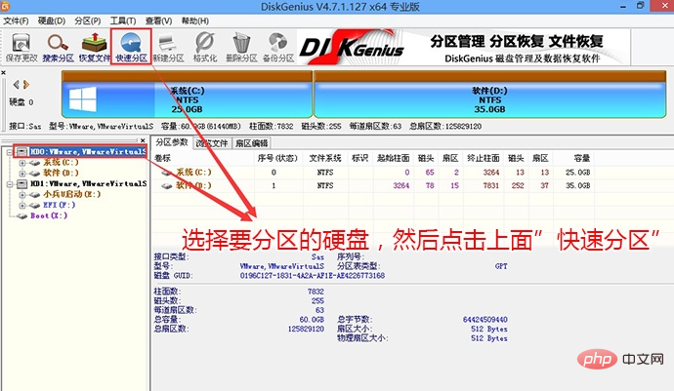Select EFI(F:) partition in tree
The height and width of the screenshot is (391, 674).
click(x=59, y=205)
